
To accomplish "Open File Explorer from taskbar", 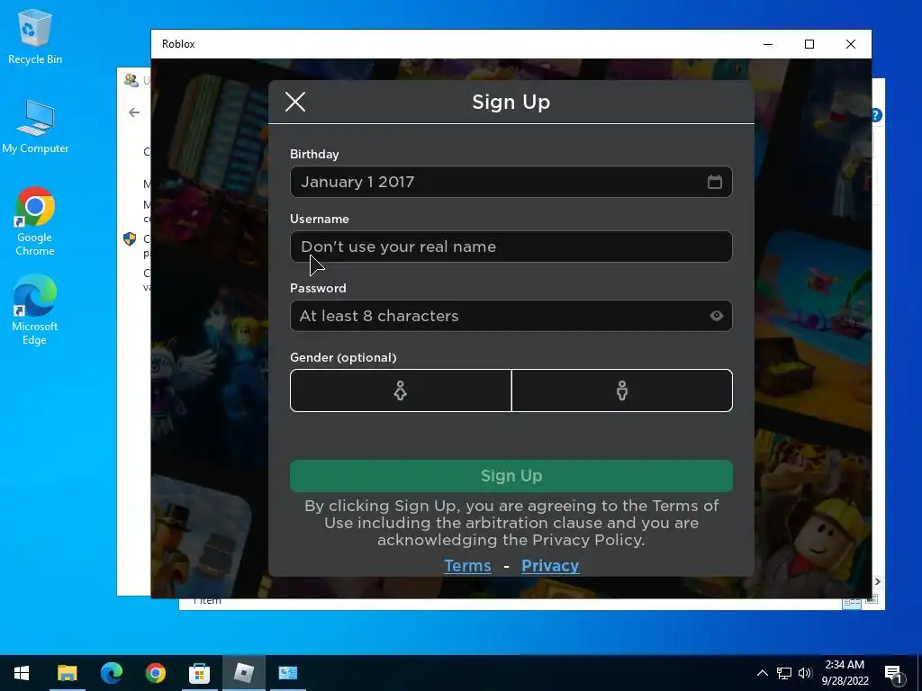I will pyautogui.click(x=67, y=673).
